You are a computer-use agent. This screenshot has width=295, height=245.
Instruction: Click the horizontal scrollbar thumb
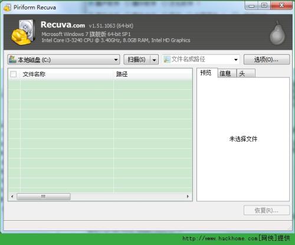click(44, 197)
